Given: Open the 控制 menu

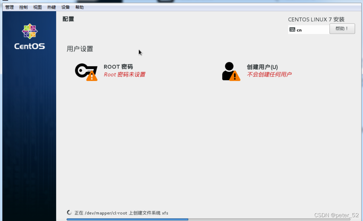Looking at the screenshot, I should pyautogui.click(x=23, y=7).
